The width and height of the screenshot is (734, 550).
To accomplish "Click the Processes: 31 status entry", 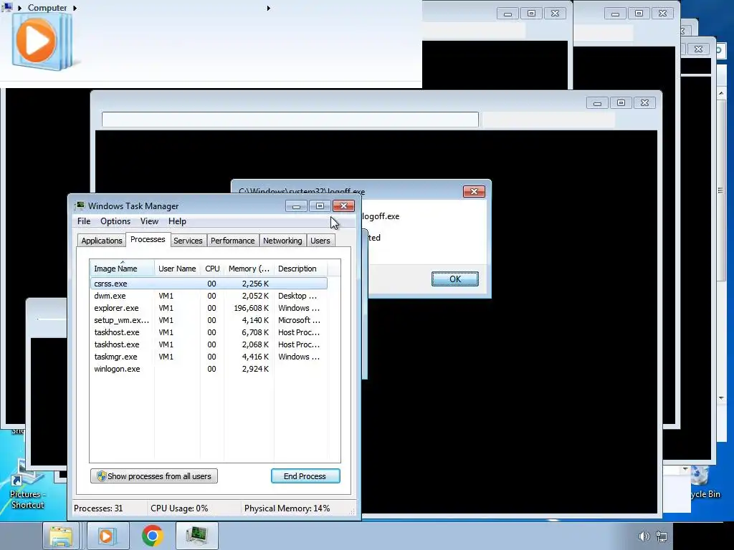I will point(98,508).
